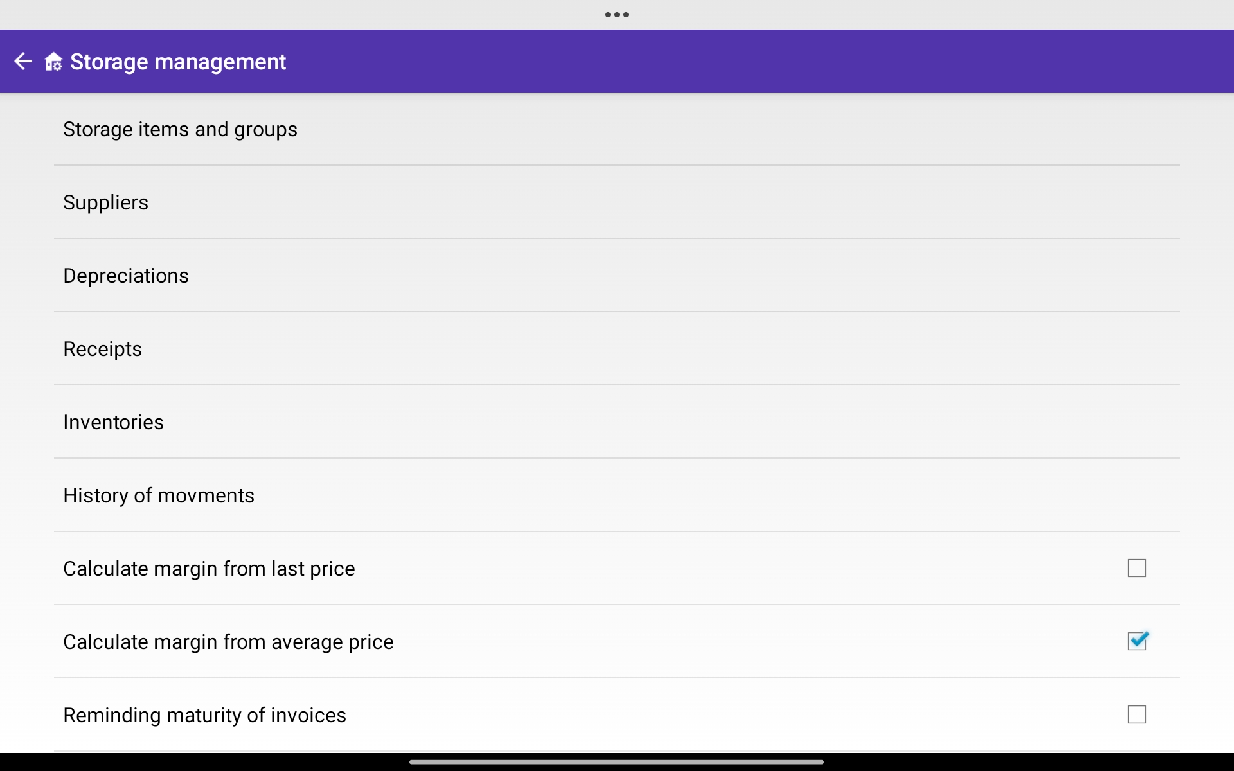Open the Depreciations entry

(x=126, y=276)
